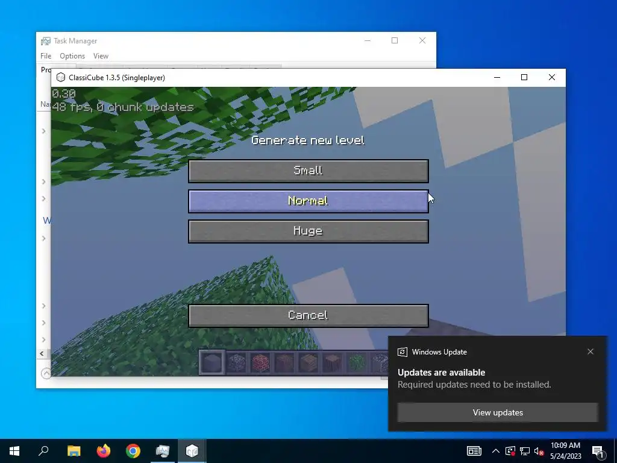Select the wooden planks block in the hotbar
Screen dimensions: 617x463
(308, 362)
